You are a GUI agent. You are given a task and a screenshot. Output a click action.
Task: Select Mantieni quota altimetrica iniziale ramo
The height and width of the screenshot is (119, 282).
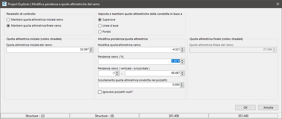[9, 20]
